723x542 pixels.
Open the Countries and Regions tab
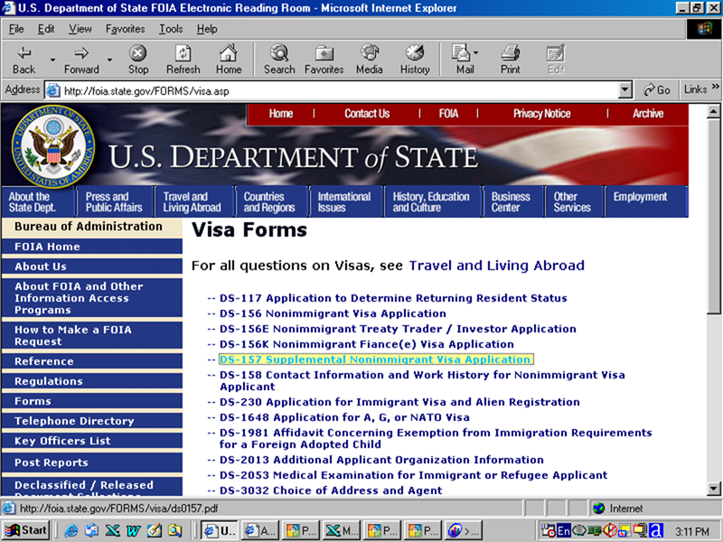pos(272,201)
